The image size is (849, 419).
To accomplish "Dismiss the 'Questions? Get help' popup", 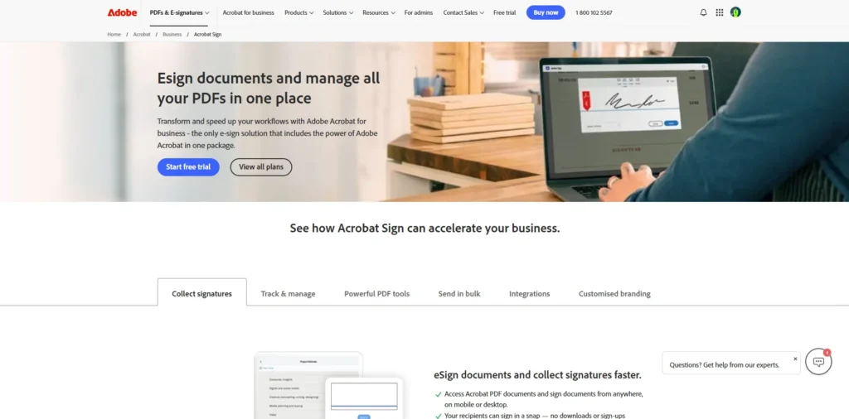I will click(795, 359).
